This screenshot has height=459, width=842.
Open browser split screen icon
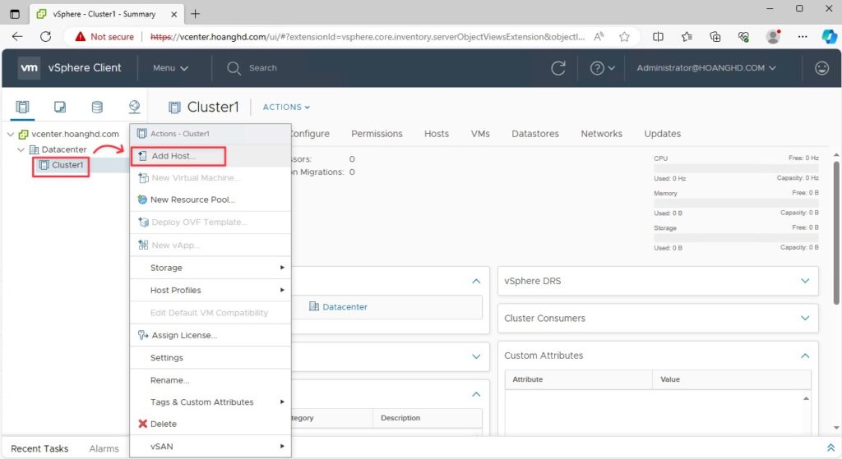click(658, 36)
